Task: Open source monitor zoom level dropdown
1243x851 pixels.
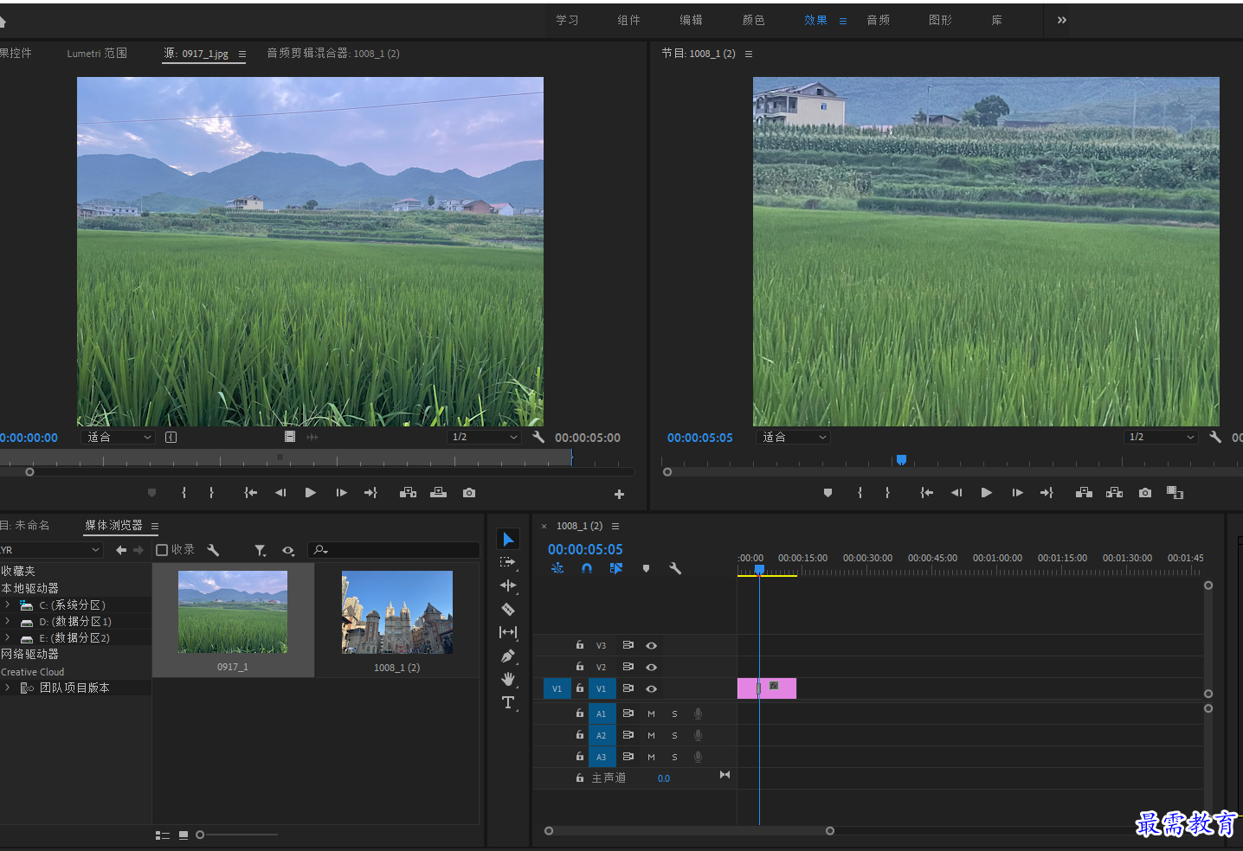Action: (x=119, y=438)
